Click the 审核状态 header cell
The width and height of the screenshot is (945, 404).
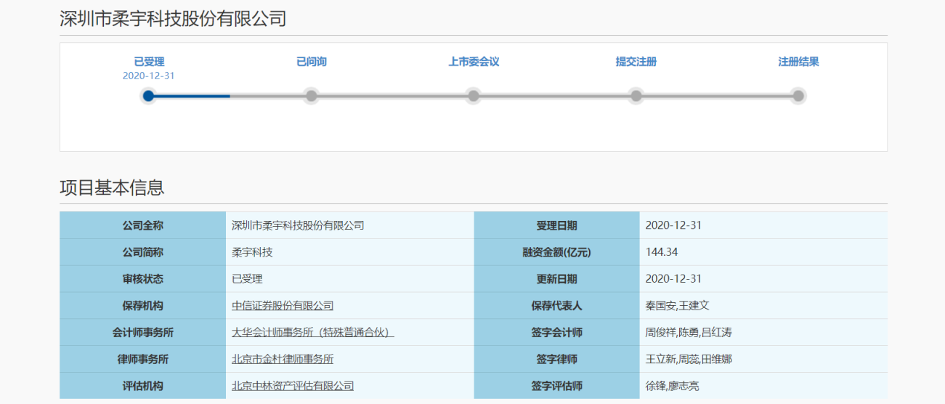coord(143,279)
